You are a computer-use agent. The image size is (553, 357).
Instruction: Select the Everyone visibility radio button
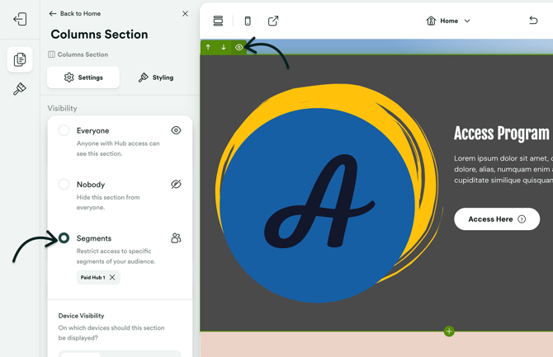(64, 130)
